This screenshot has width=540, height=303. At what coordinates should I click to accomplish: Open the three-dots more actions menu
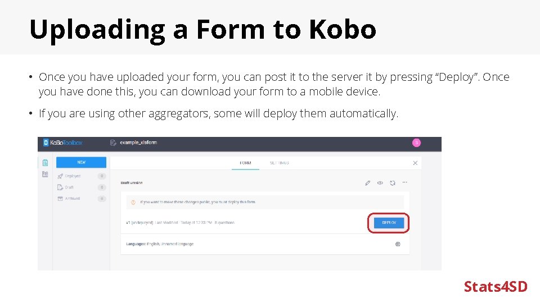pyautogui.click(x=404, y=182)
